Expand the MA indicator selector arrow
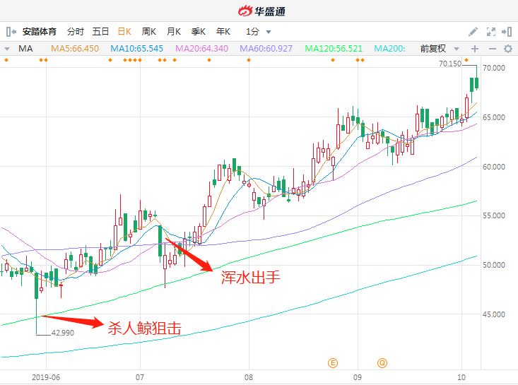This screenshot has height=385, width=518. pos(7,49)
